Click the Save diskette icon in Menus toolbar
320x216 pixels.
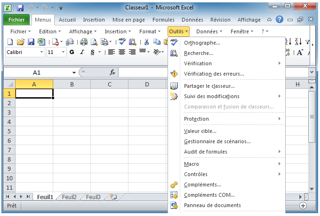coord(31,42)
